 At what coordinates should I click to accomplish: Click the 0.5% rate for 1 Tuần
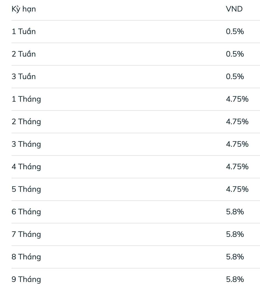coord(235,32)
